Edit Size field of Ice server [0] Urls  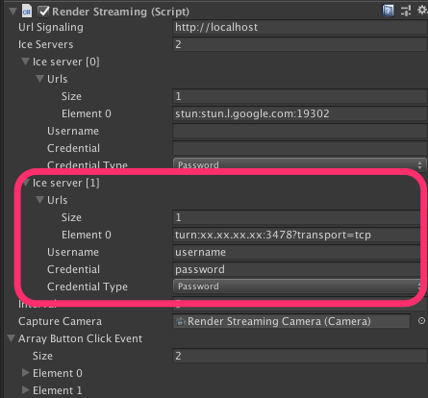300,96
